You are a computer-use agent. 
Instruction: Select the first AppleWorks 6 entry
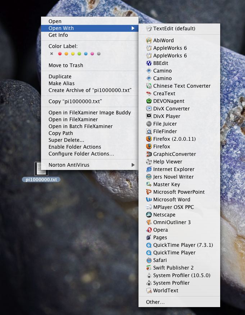tap(179, 48)
